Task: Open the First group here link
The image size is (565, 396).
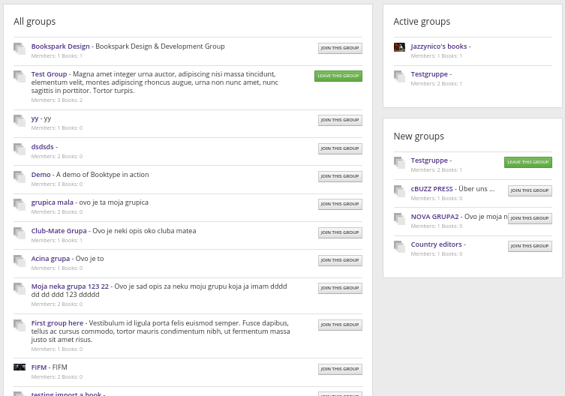Action: pos(57,323)
